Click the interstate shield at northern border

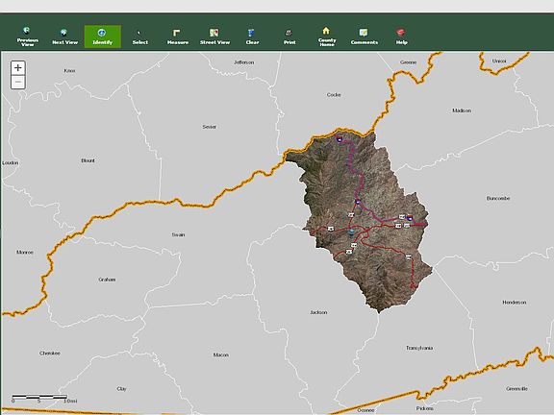point(340,139)
